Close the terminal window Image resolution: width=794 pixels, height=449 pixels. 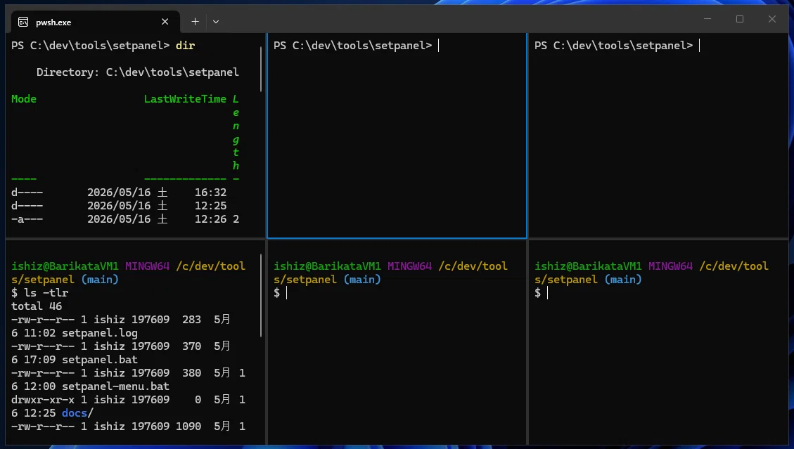coord(771,19)
